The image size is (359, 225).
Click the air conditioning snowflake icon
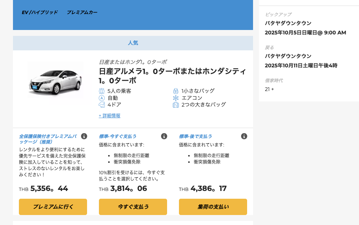[x=176, y=98]
